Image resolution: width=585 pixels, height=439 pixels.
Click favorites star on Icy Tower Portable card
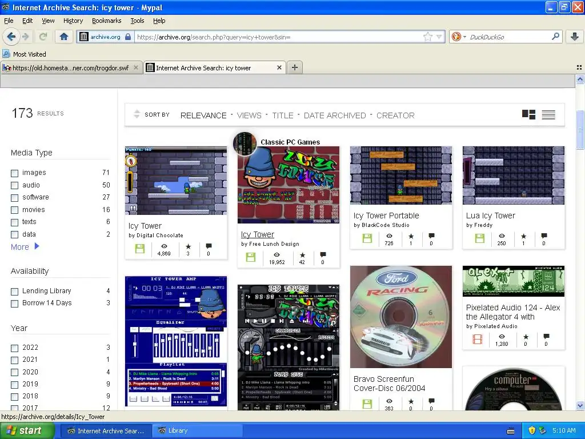pyautogui.click(x=411, y=236)
